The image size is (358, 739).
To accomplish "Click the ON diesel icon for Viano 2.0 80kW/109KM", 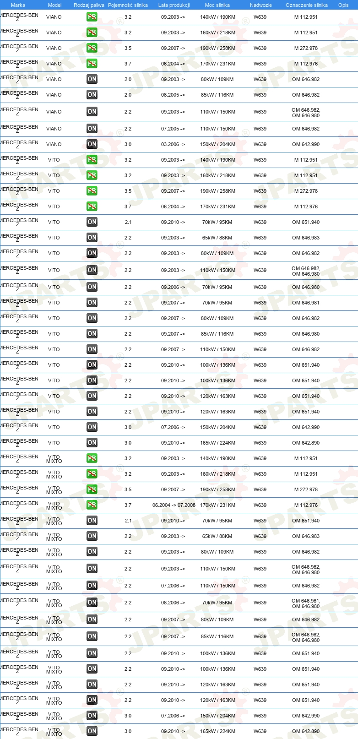I will click(x=92, y=79).
